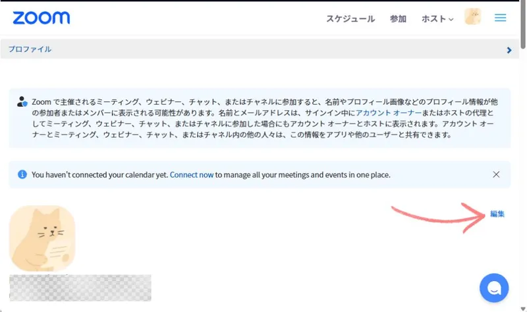Viewport: 527px width, 312px height.
Task: Click the person-shield privacy icon
Action: (x=22, y=102)
